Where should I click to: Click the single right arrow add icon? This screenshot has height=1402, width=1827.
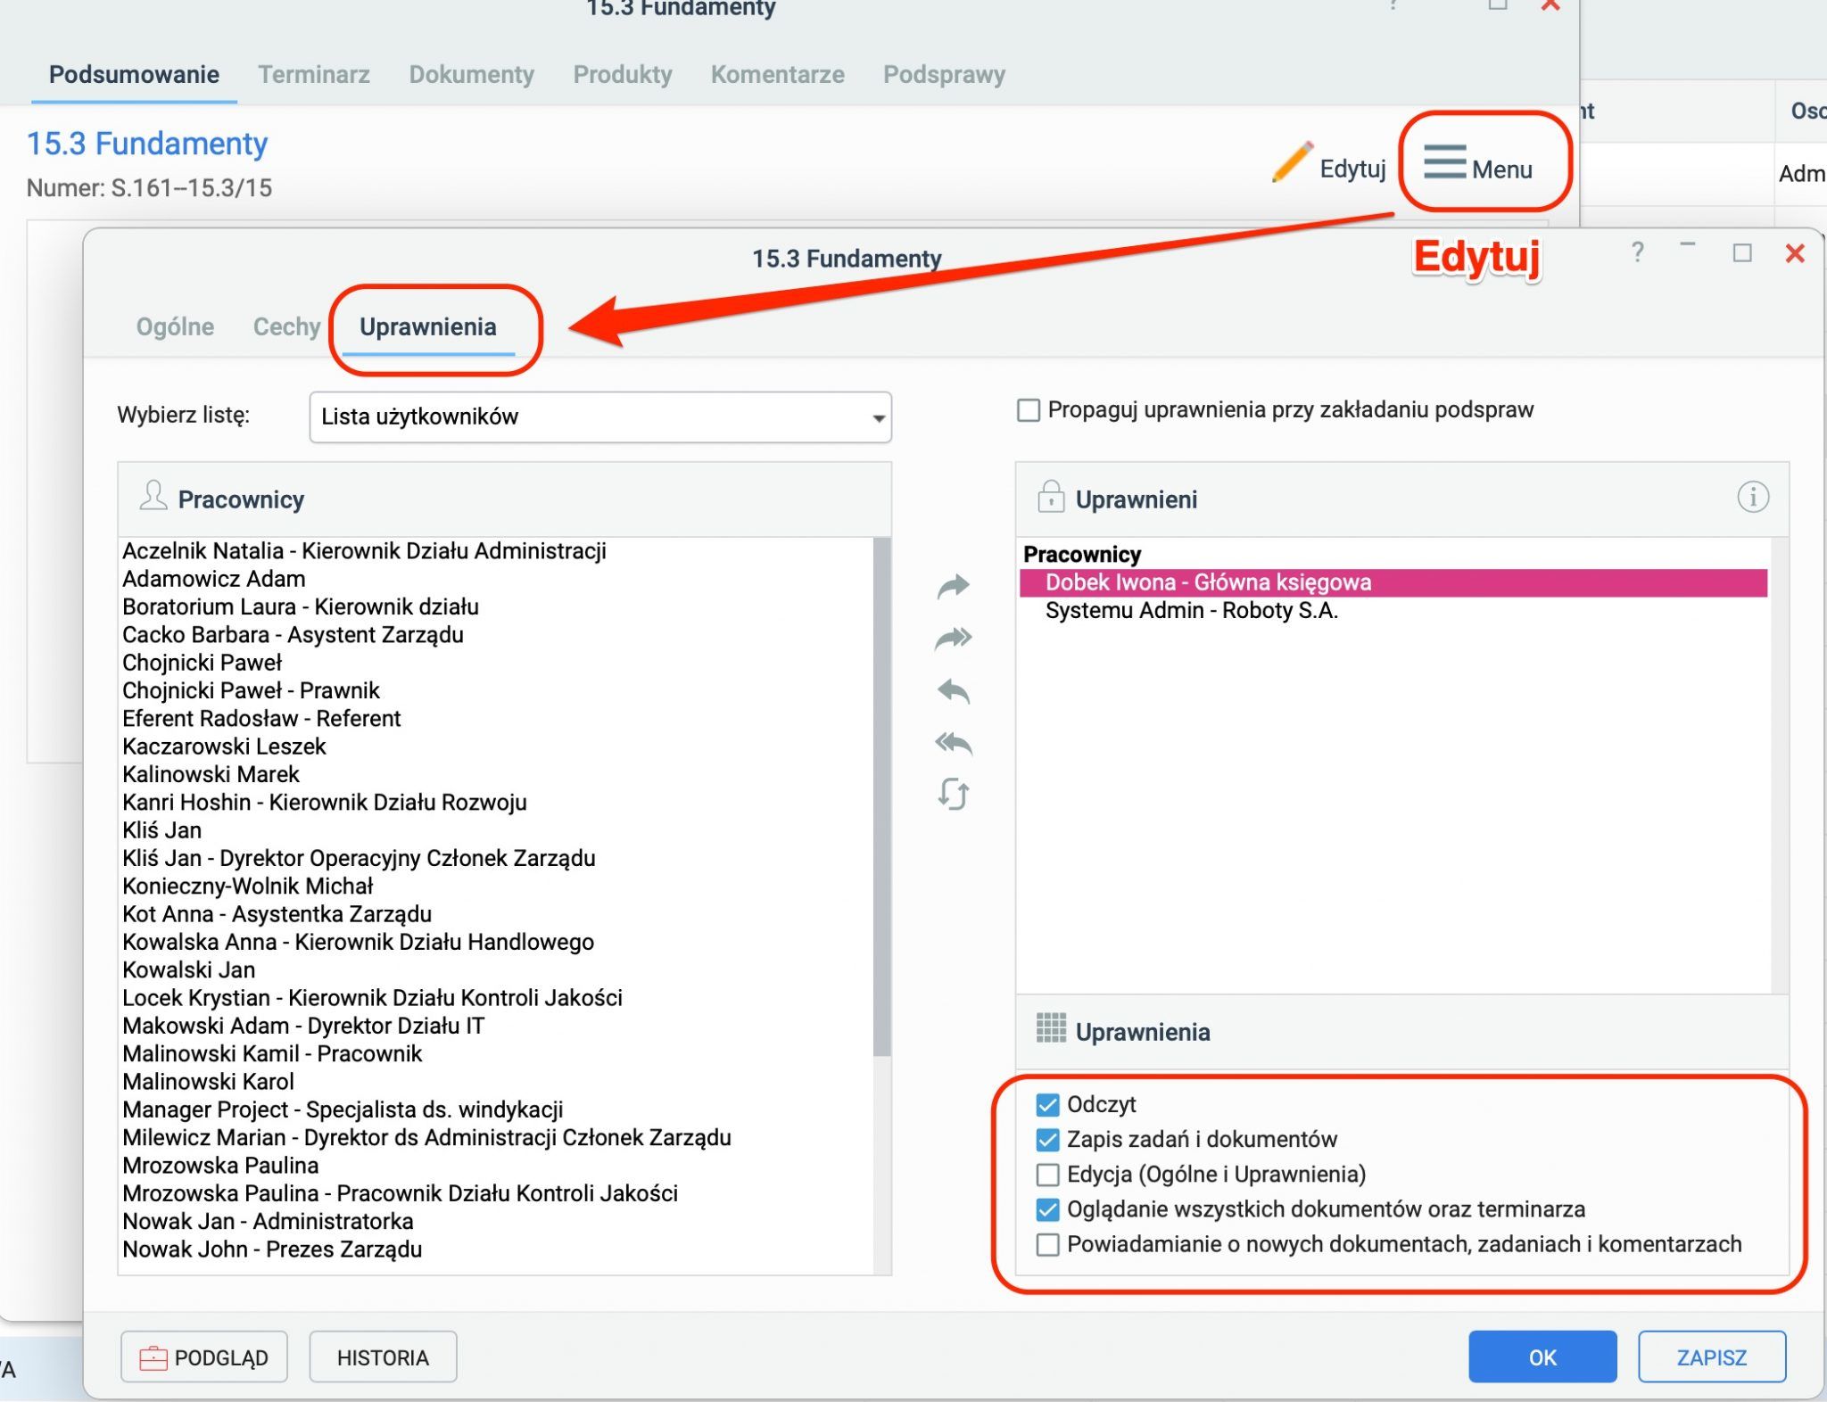pos(954,586)
